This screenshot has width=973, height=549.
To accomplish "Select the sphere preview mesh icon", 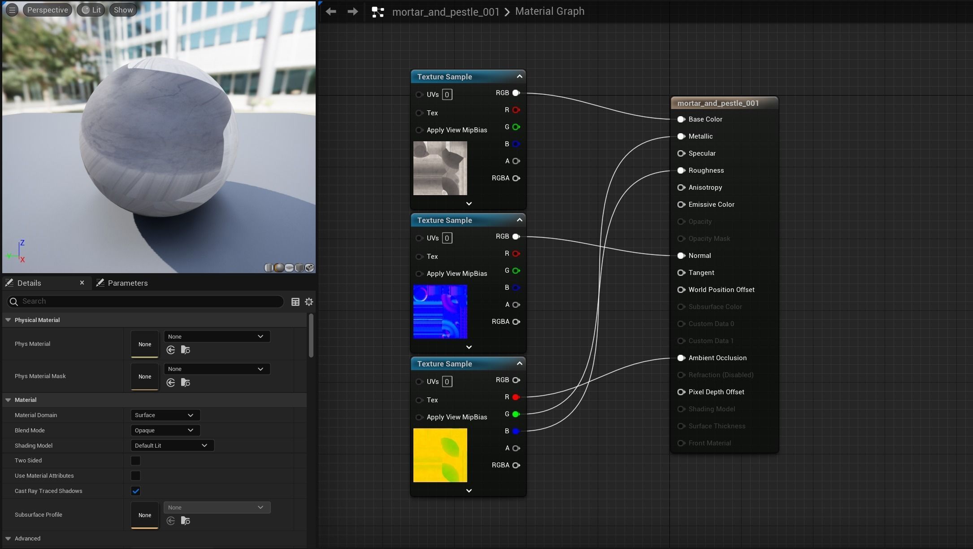I will 279,268.
